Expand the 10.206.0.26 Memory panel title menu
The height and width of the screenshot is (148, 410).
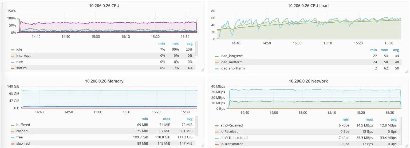point(104,81)
